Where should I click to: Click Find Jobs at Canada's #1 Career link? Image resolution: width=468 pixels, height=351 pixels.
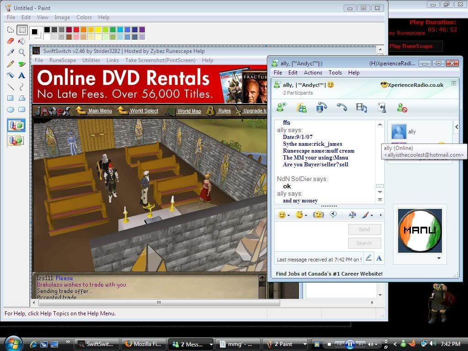point(329,274)
